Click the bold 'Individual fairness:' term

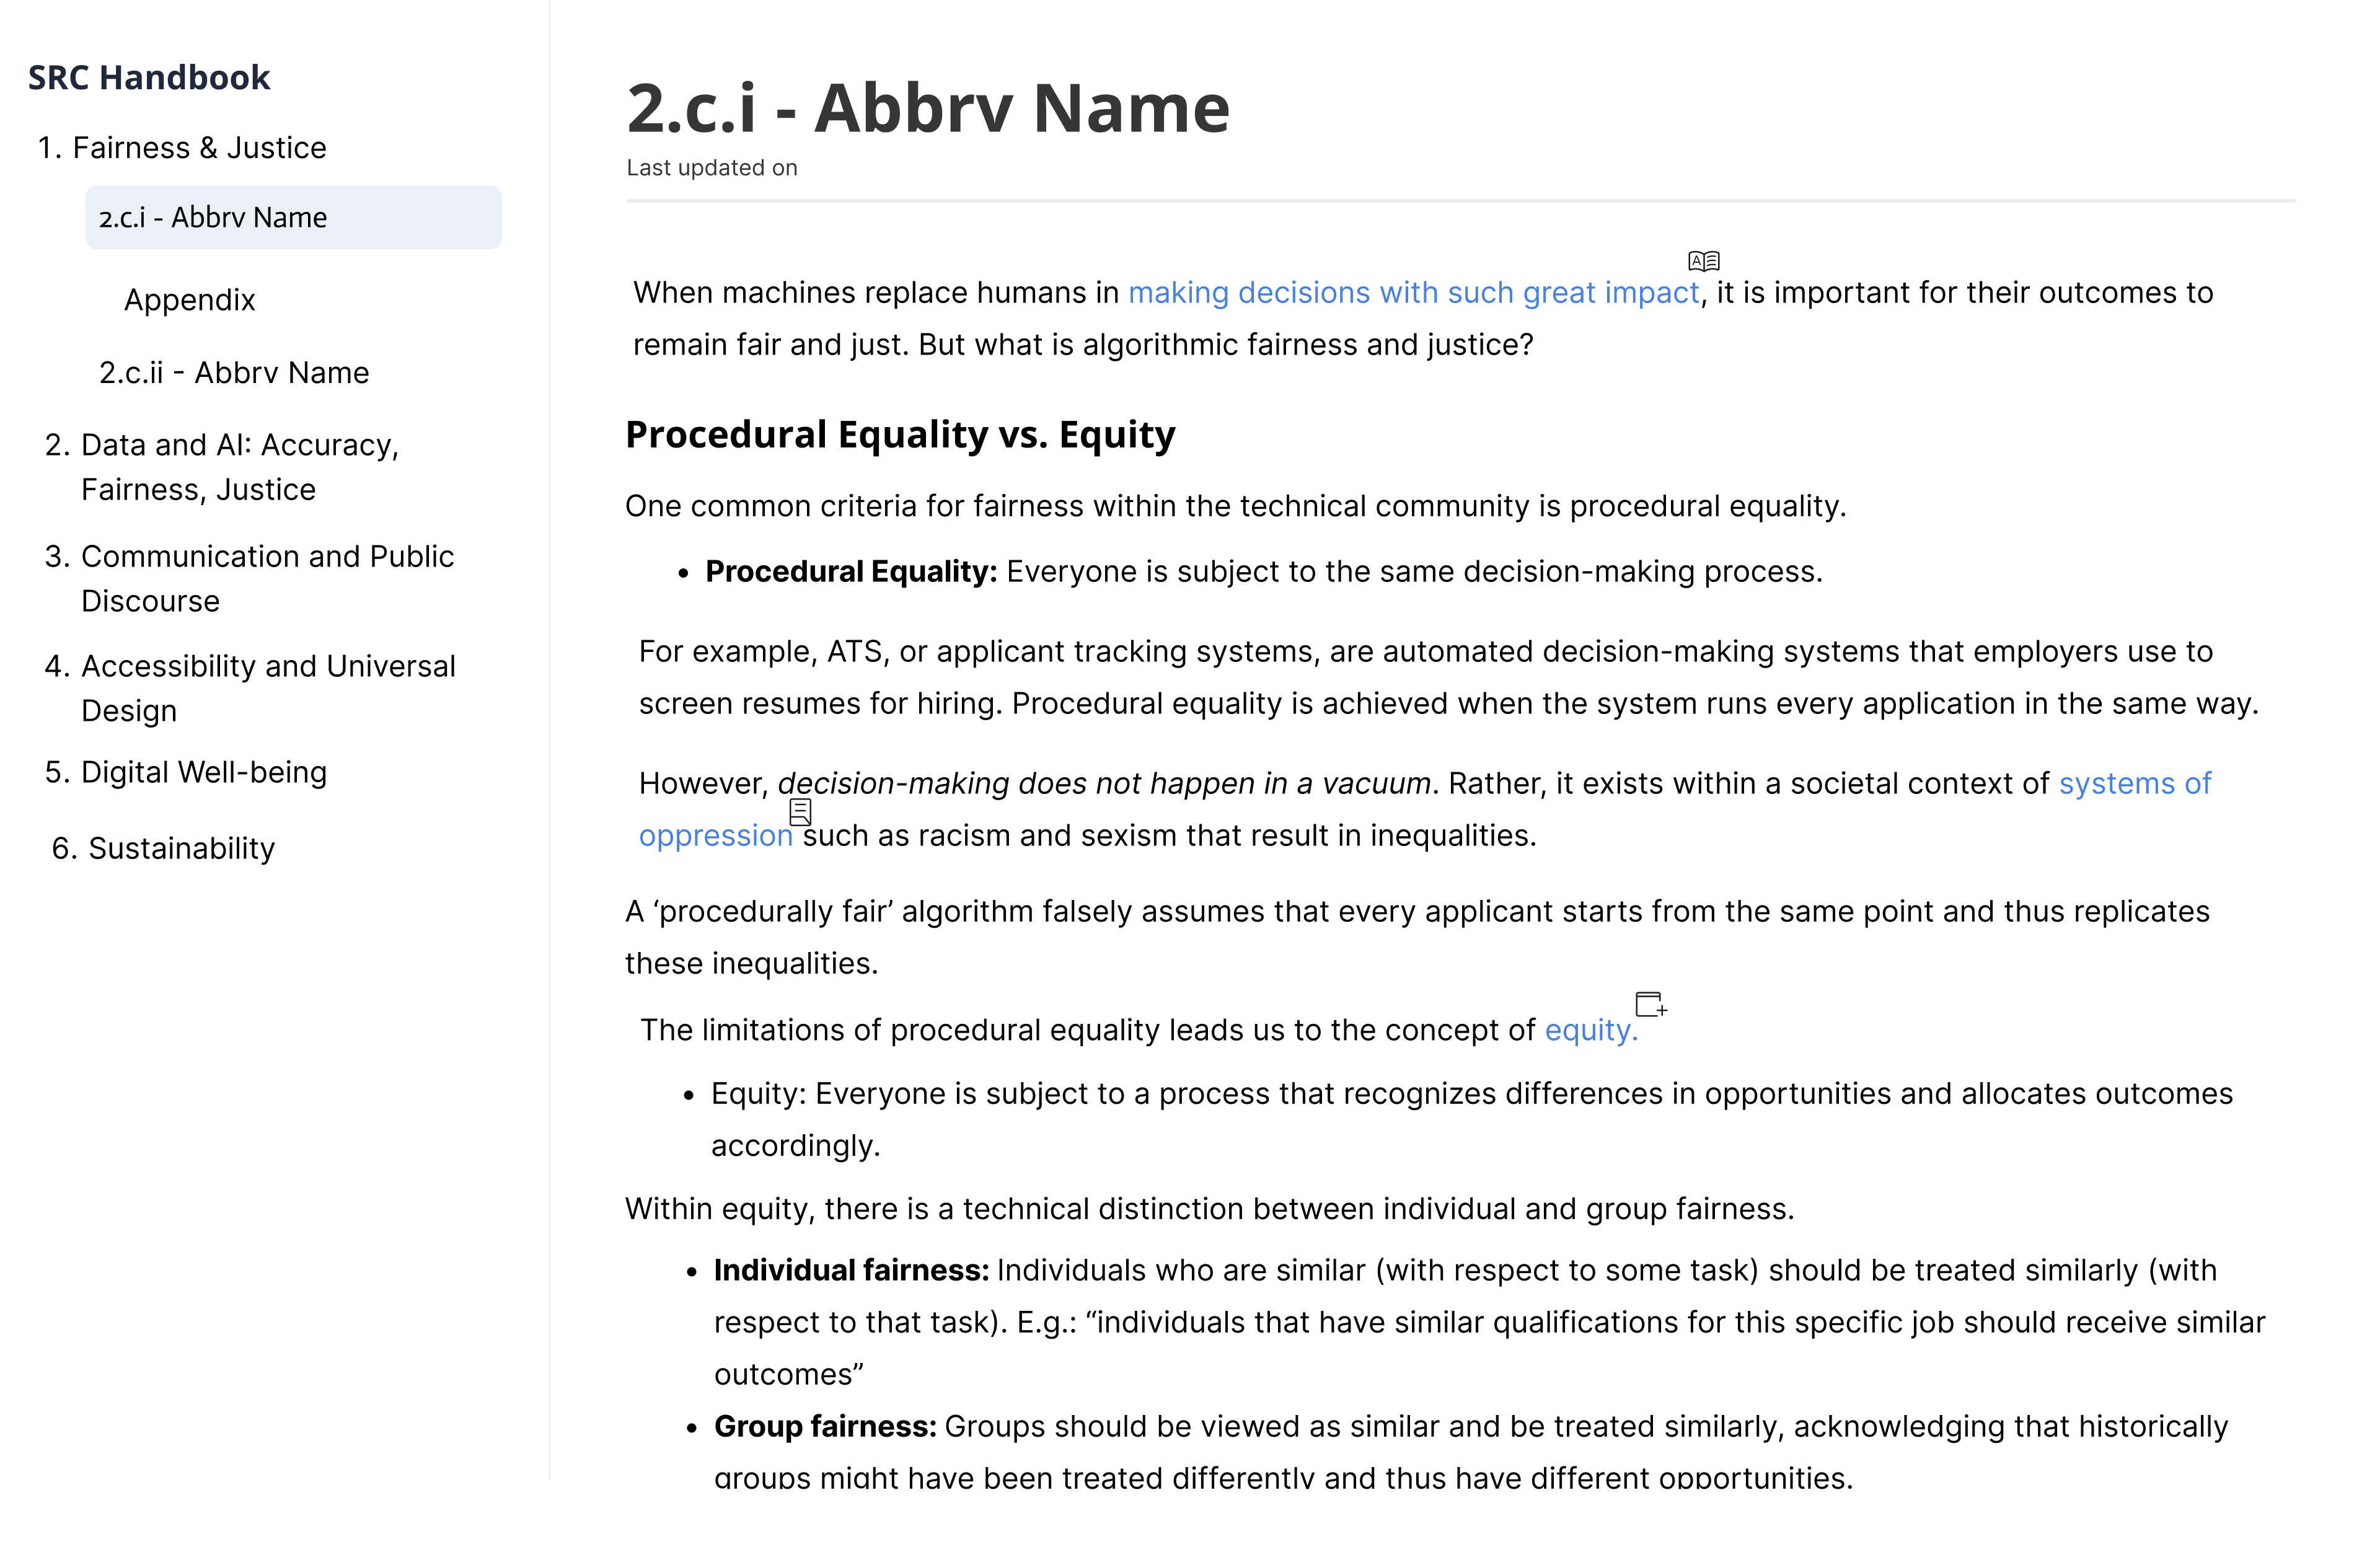point(851,1270)
